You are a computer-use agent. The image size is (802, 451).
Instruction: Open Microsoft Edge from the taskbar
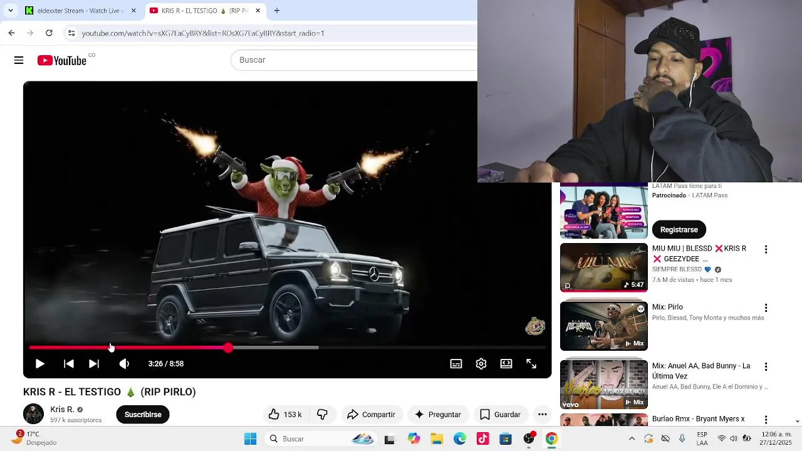(460, 439)
